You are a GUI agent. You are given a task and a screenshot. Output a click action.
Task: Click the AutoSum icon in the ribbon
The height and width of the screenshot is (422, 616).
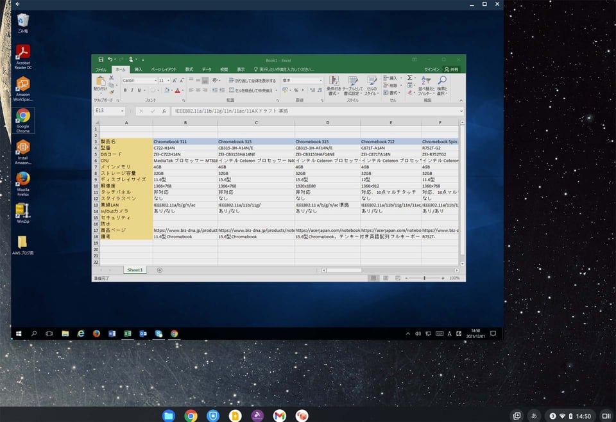(x=408, y=79)
